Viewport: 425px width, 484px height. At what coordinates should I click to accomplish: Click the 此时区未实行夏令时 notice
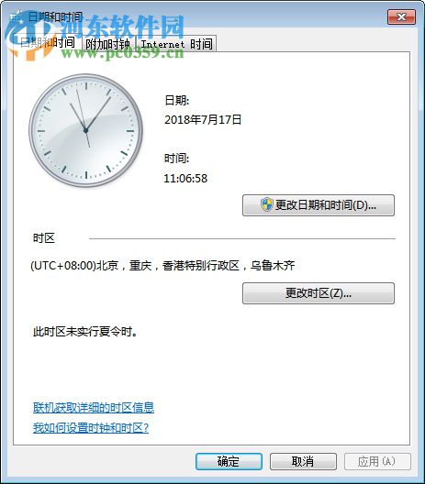click(85, 332)
